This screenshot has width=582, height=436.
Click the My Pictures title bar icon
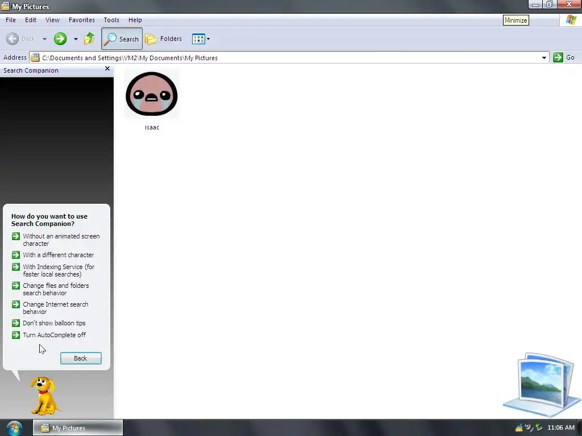click(x=6, y=6)
